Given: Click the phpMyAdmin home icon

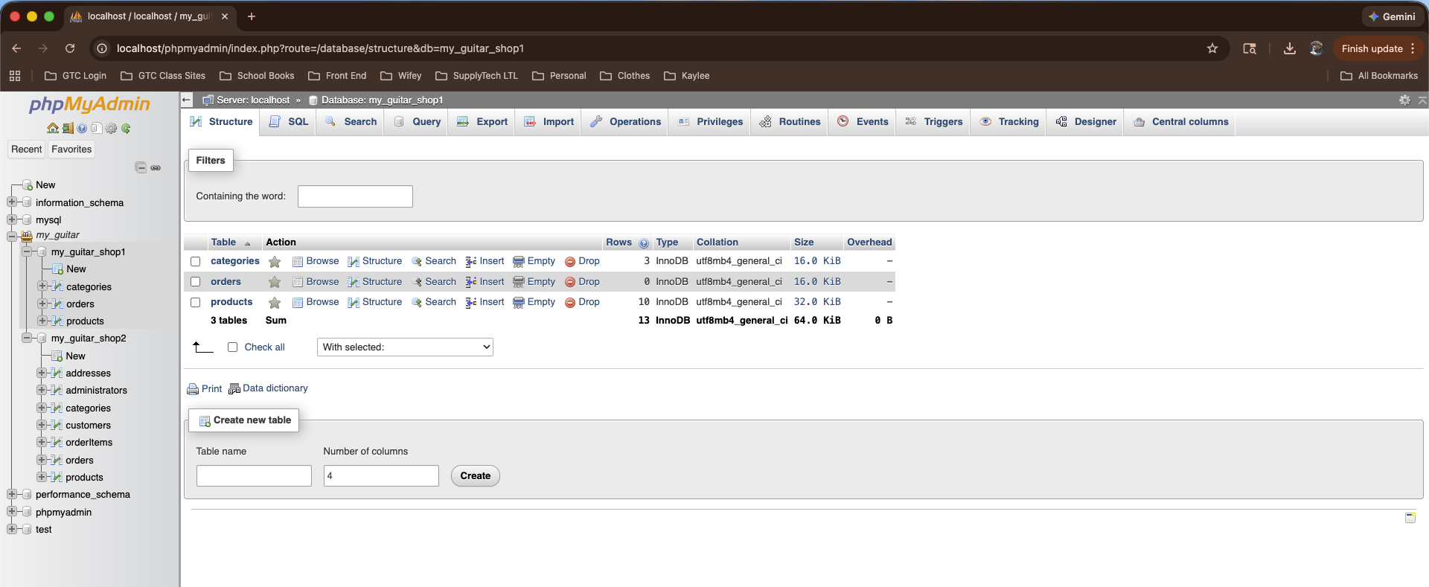Looking at the screenshot, I should pos(52,129).
